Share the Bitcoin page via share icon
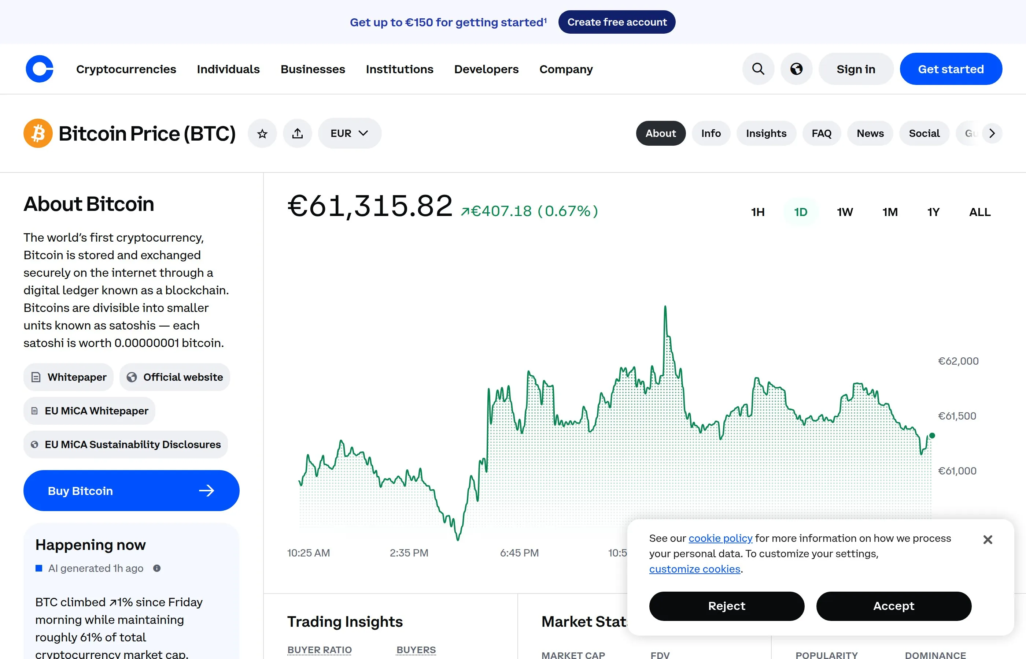1026x659 pixels. click(297, 133)
